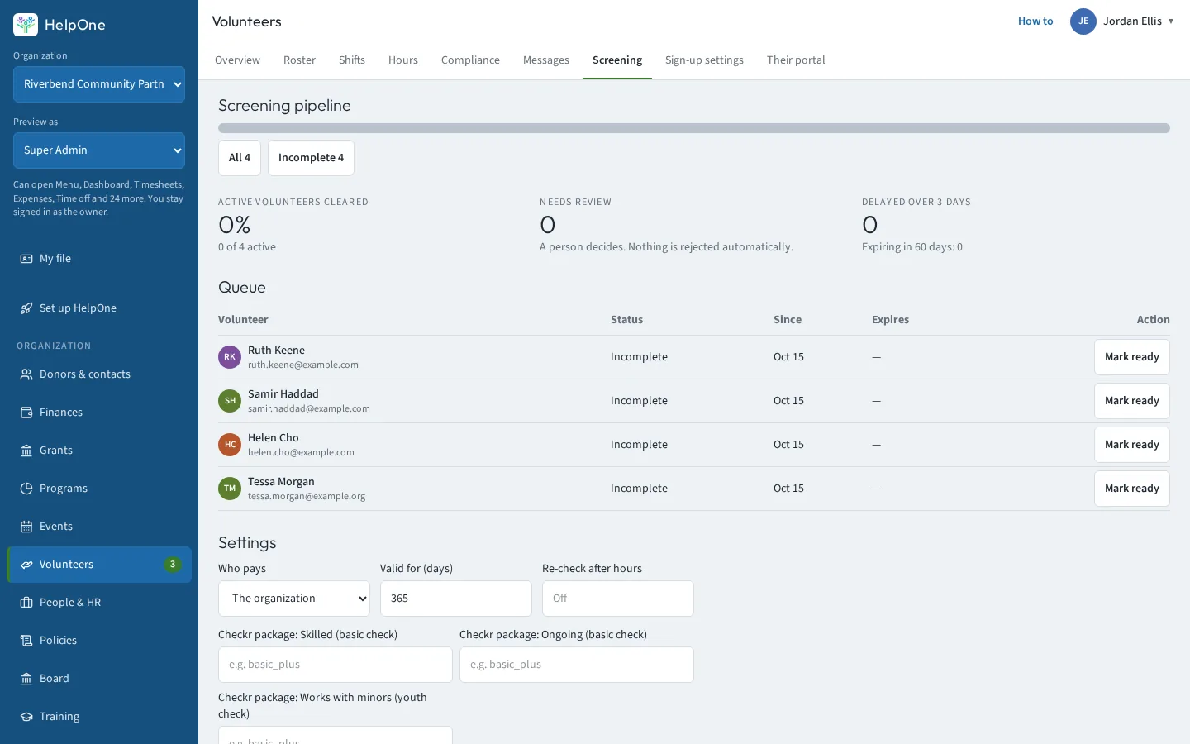
Task: Focus the Re-check after hours field
Action: [x=618, y=599]
